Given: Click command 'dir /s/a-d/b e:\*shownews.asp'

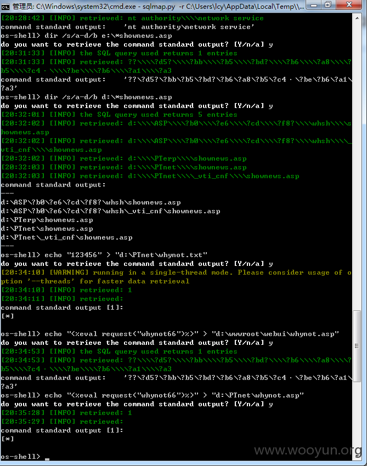Looking at the screenshot, I should pyautogui.click(x=108, y=36).
